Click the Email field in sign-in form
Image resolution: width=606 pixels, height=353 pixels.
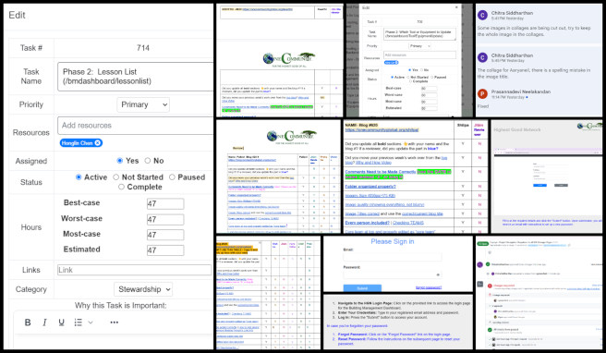(x=393, y=257)
